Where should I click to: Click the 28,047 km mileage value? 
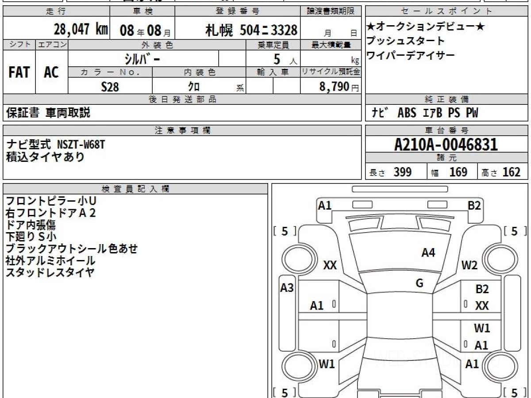pos(81,30)
